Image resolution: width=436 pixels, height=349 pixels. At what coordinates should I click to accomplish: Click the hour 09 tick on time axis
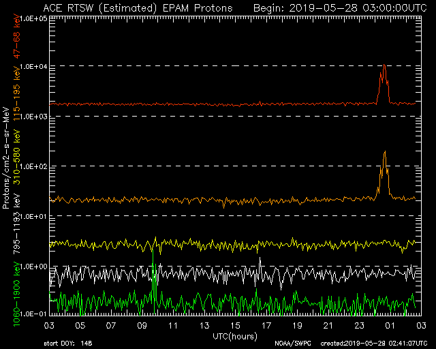click(x=142, y=326)
